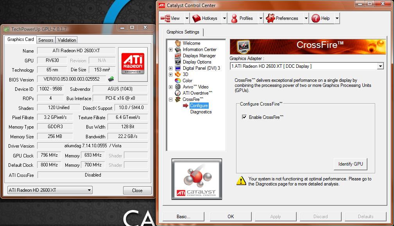This screenshot has width=394, height=226.
Task: Click the GPU-Z title bar app icon
Action: click(x=6, y=29)
